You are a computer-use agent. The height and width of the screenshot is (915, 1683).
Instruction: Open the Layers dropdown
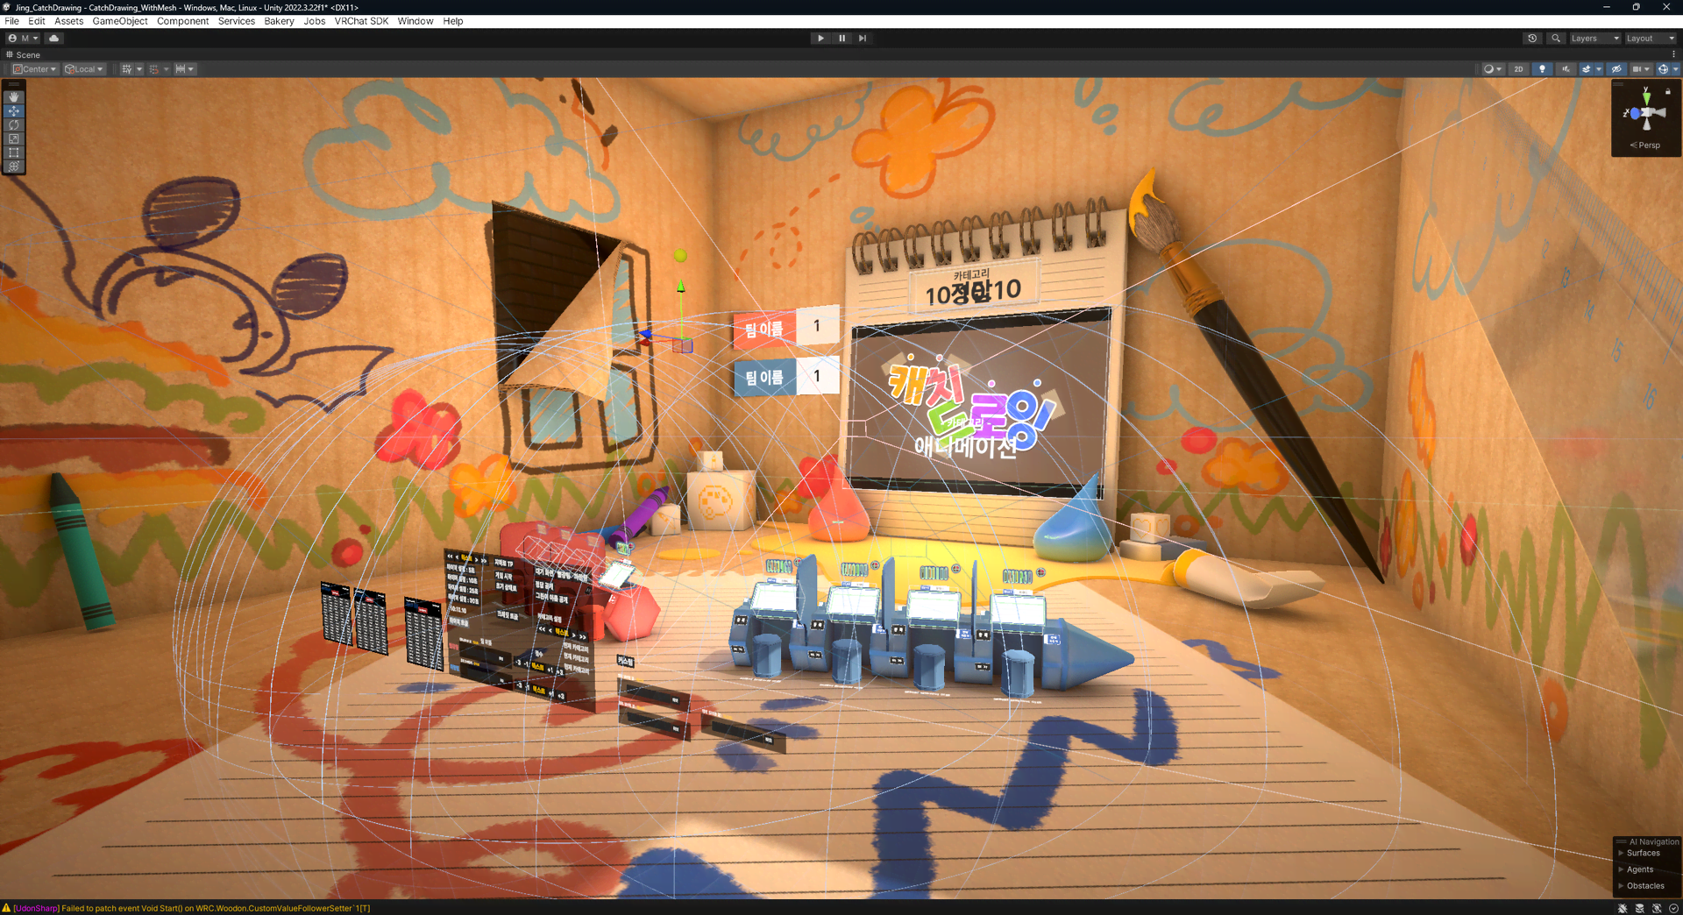tap(1594, 39)
